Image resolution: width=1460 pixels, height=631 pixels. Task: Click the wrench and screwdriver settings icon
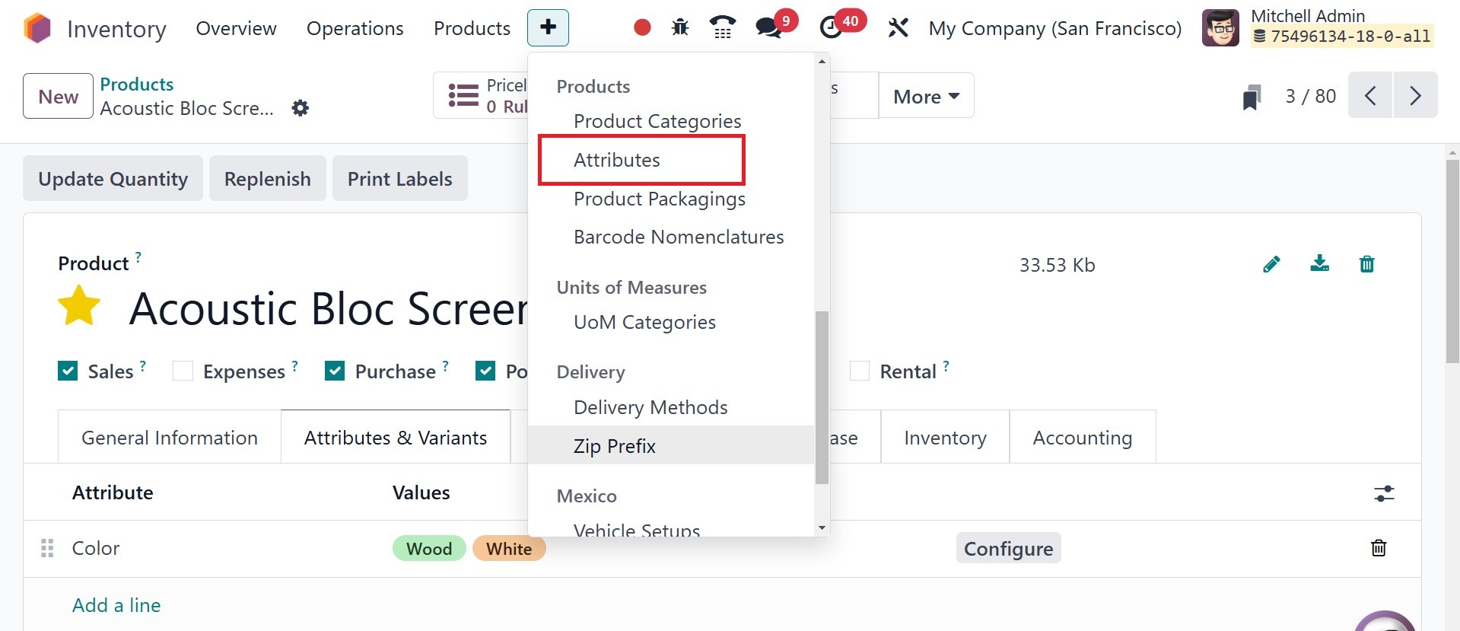pyautogui.click(x=898, y=28)
